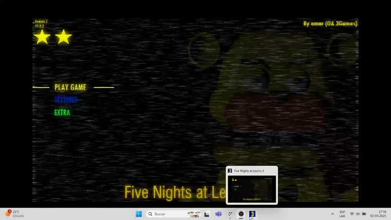Click the first yellow star
Screen dimensions: 391x220
[42, 37]
